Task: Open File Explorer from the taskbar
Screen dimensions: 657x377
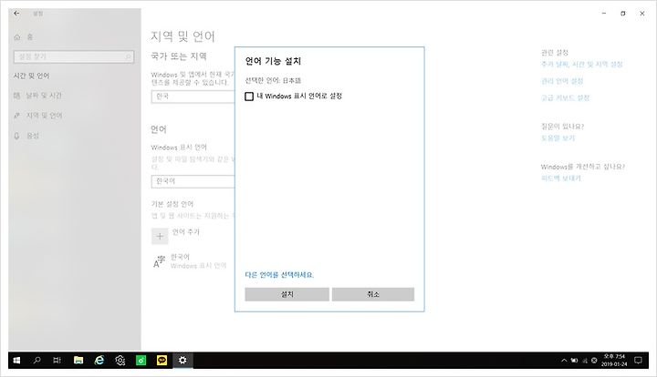Action: [x=78, y=361]
